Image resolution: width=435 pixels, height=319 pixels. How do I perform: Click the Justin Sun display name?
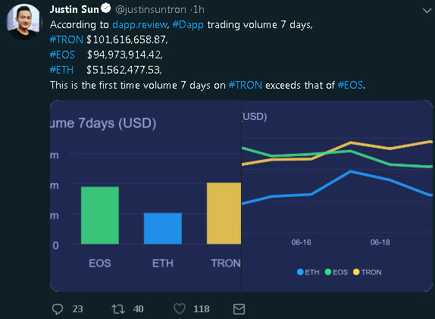pyautogui.click(x=74, y=9)
